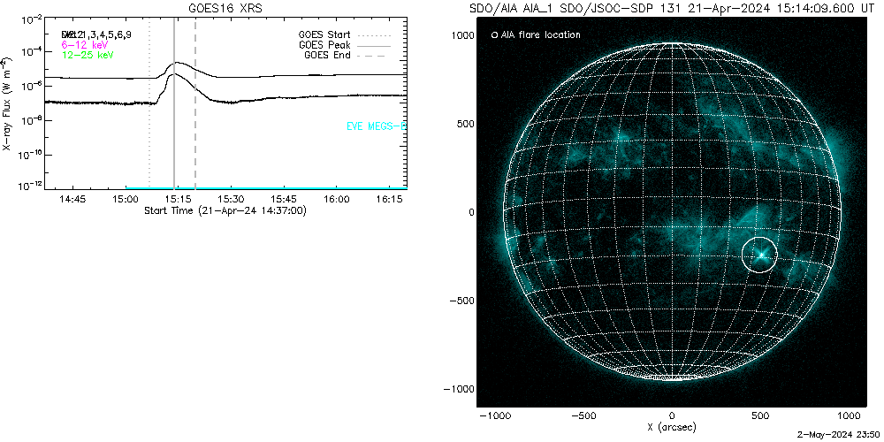
Task: Click the 10^-6 flux tick label
Action: pos(30,85)
